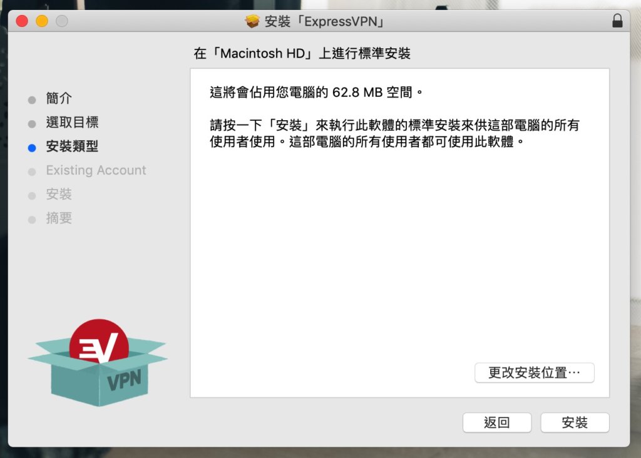Click the paragraph starting 請按一下「安裝」
Screen dimensions: 641x458
click(x=394, y=133)
